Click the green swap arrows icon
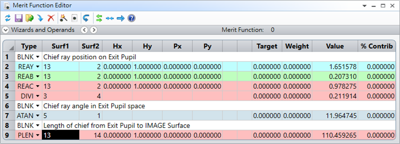Screen dimensions: 400x144 click(x=99, y=18)
